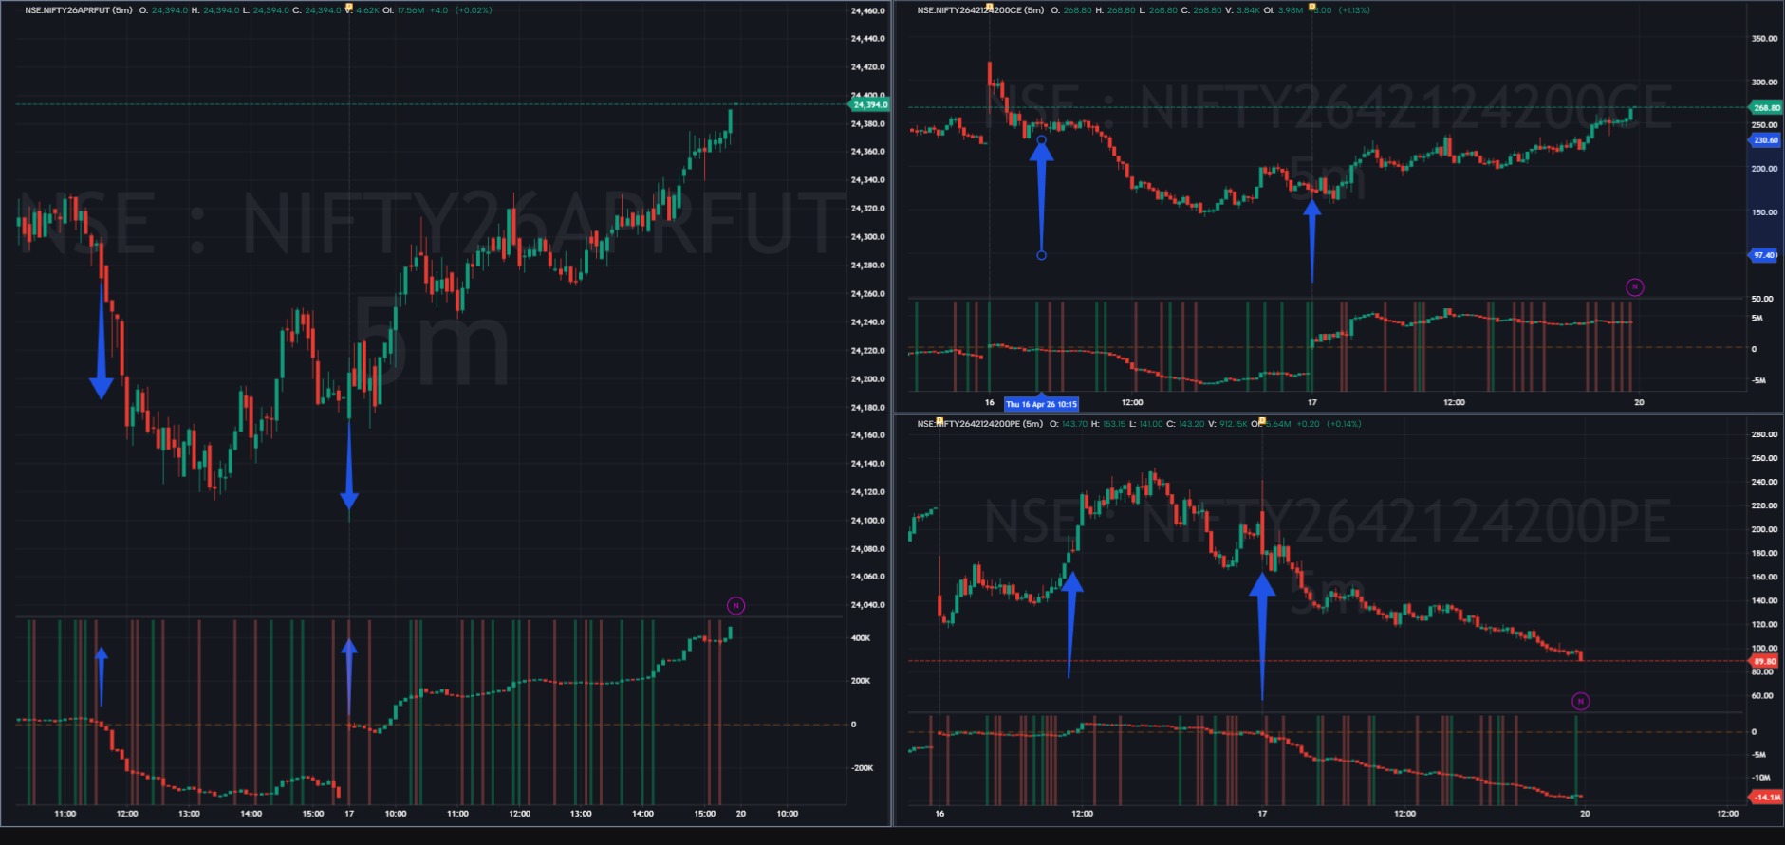The width and height of the screenshot is (1785, 845).
Task: Click yellow flag above day 16 in PE chart
Action: tap(939, 421)
